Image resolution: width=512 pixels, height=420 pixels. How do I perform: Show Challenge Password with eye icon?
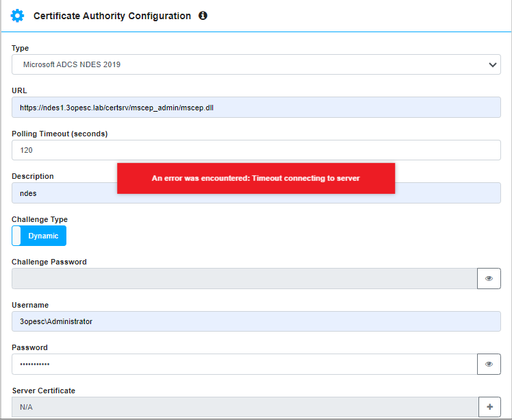489,278
